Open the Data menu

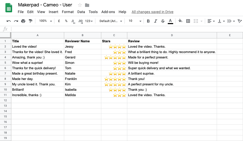(x=81, y=12)
